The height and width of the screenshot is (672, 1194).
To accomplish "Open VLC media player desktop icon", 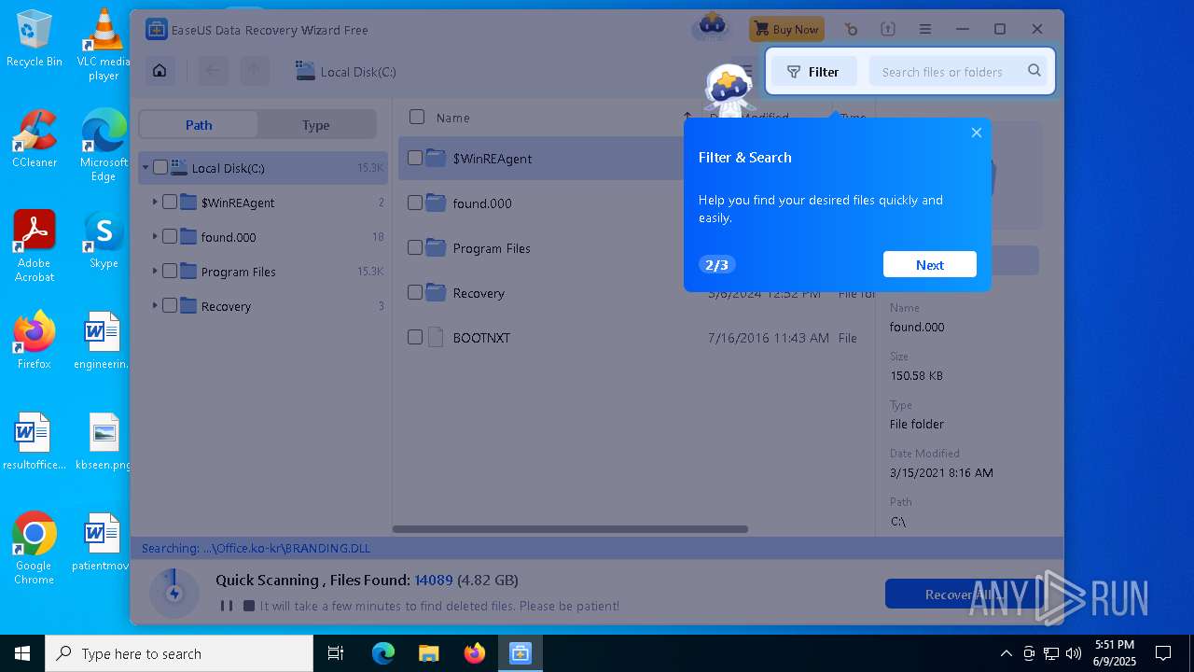I will pyautogui.click(x=104, y=45).
